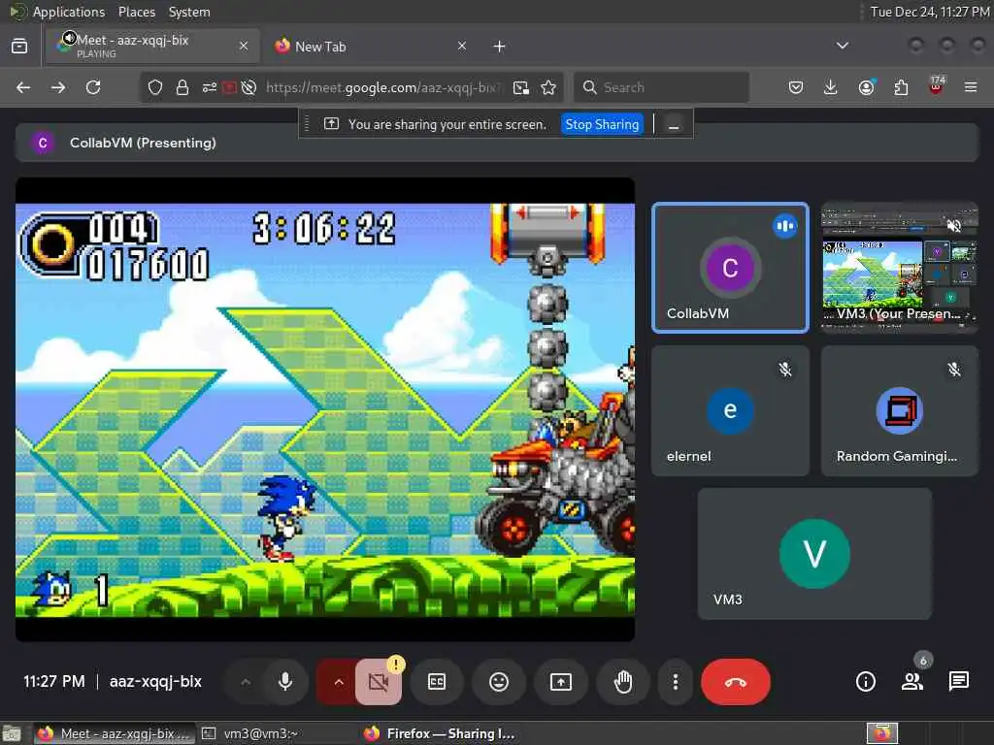The image size is (994, 745).
Task: Open the chat with everyone panel
Action: tap(958, 682)
